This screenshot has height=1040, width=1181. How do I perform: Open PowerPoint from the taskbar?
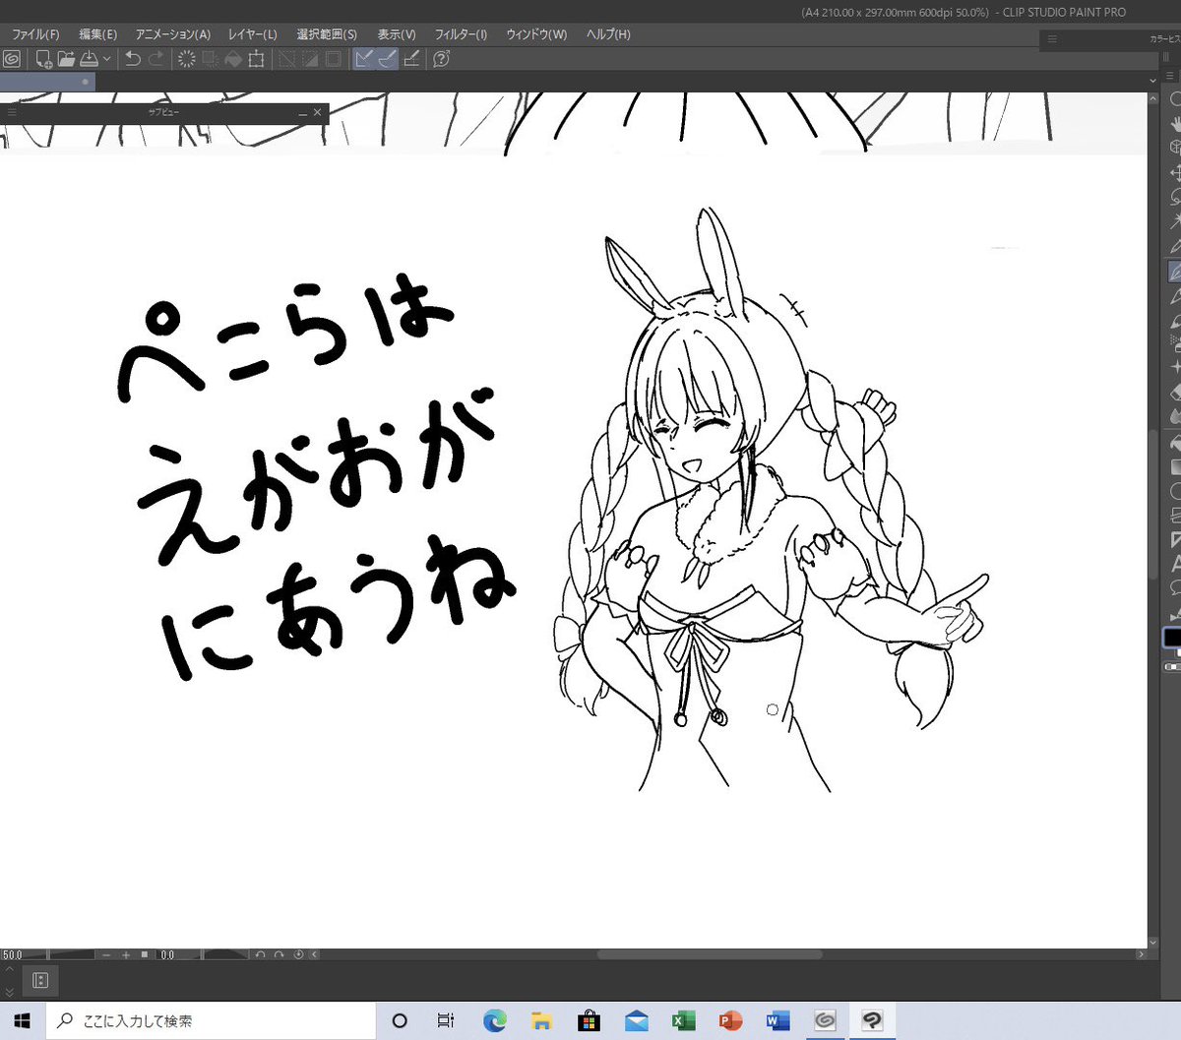(x=730, y=1021)
